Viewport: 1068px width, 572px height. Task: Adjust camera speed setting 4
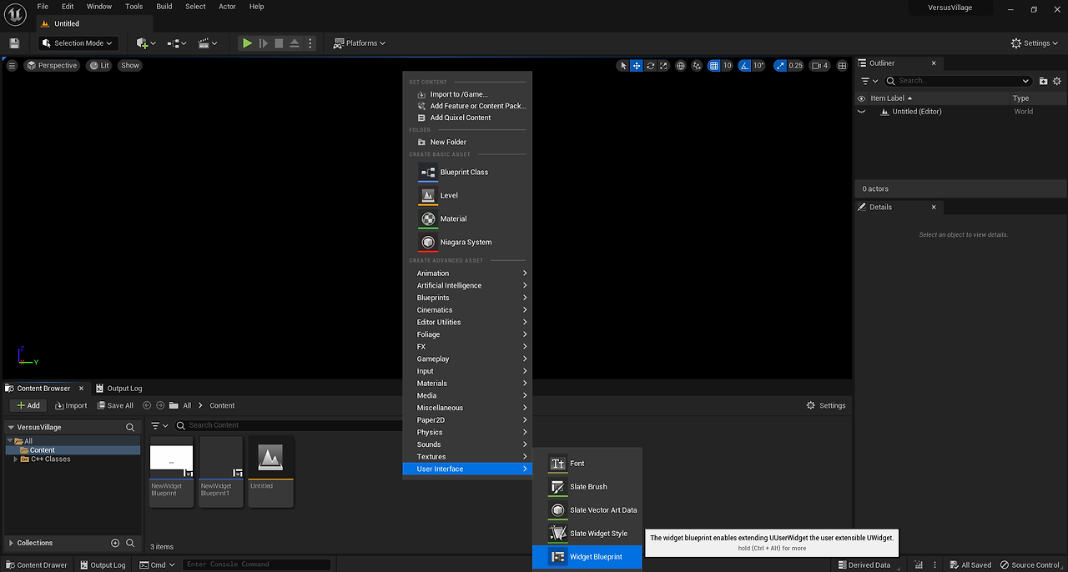point(820,66)
